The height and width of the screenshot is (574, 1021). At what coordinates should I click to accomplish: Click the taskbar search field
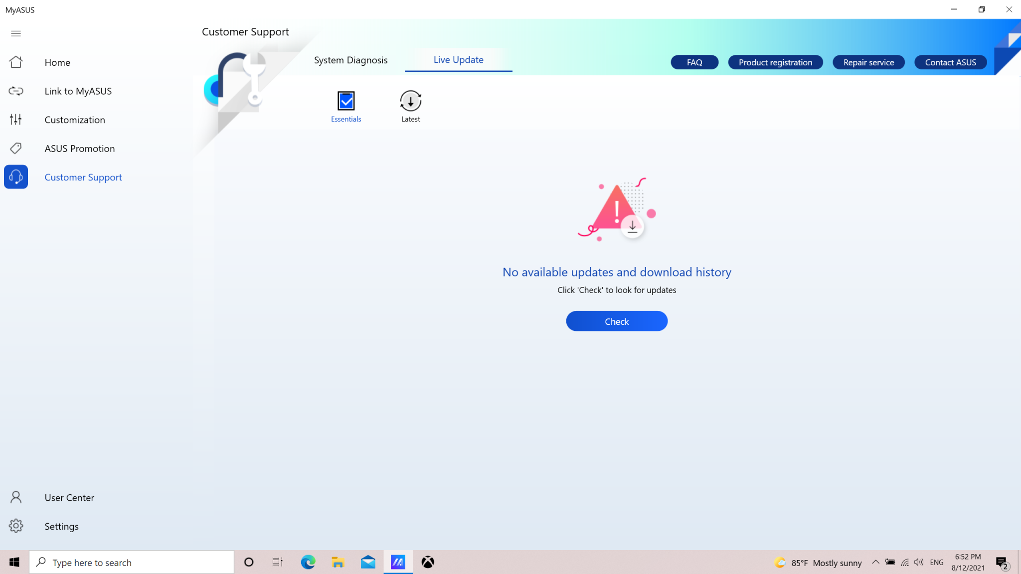[x=132, y=562]
